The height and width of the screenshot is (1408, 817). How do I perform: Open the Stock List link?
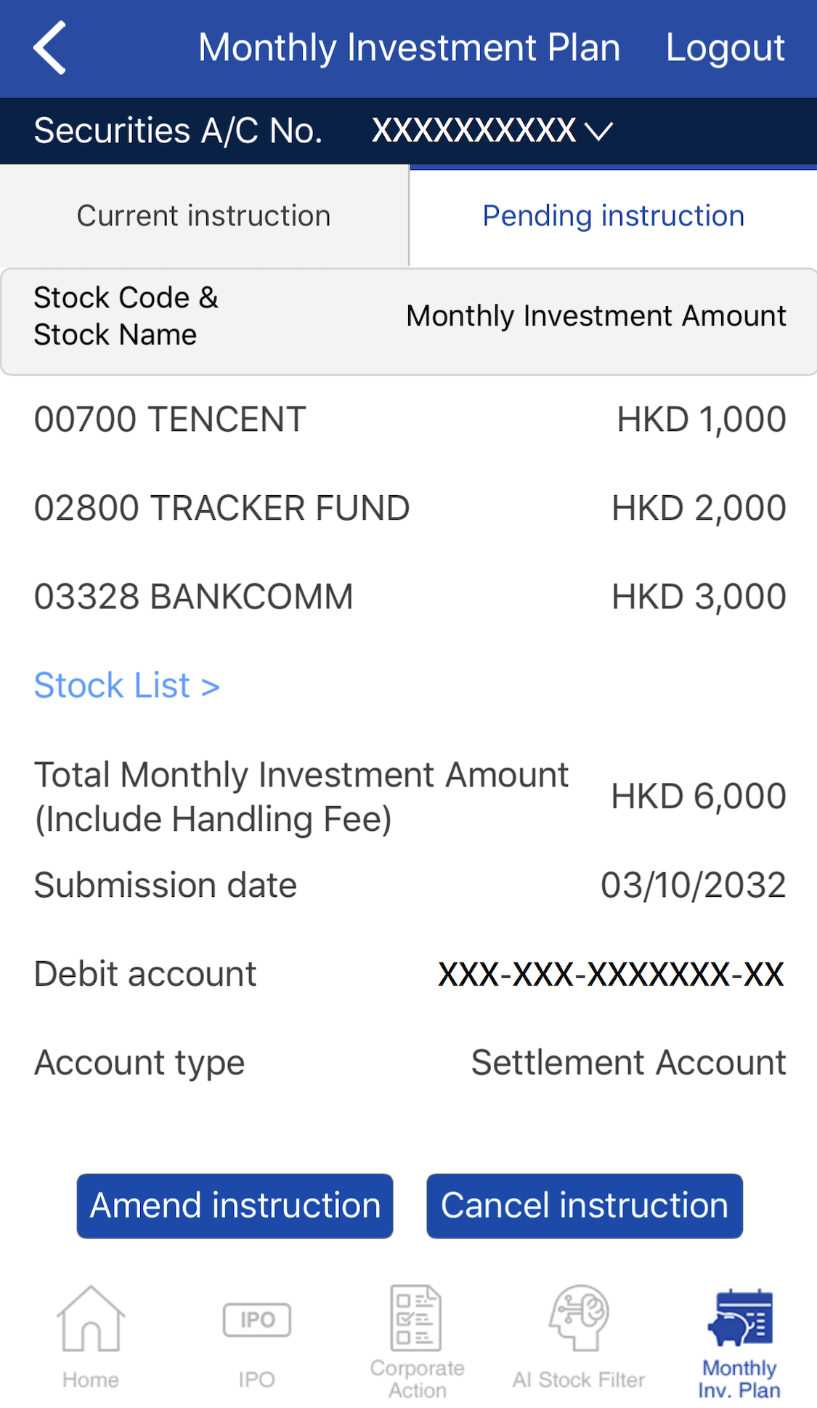[127, 685]
